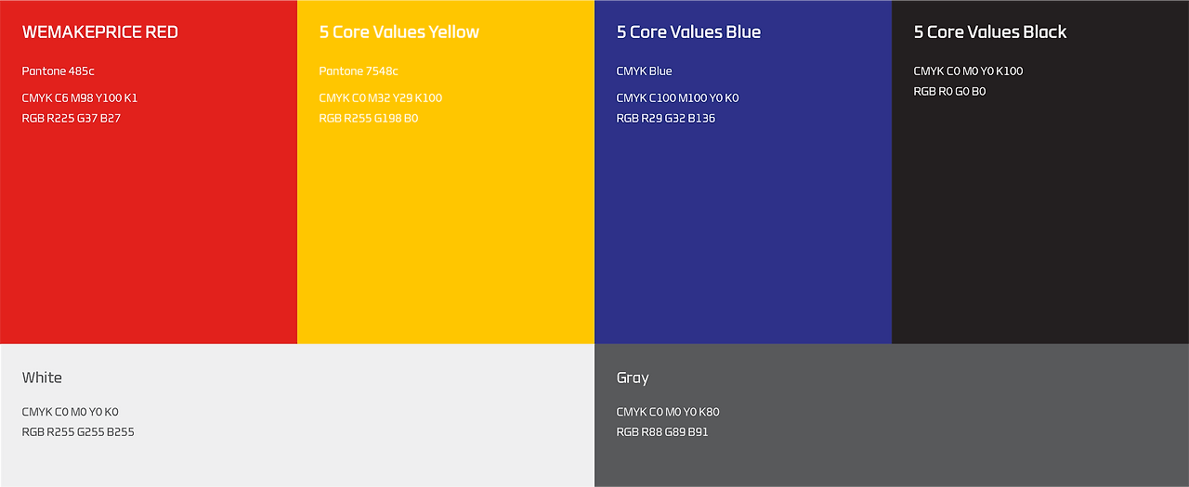Click the RGB R0 G0 B0 value
The image size is (1189, 487).
point(949,91)
